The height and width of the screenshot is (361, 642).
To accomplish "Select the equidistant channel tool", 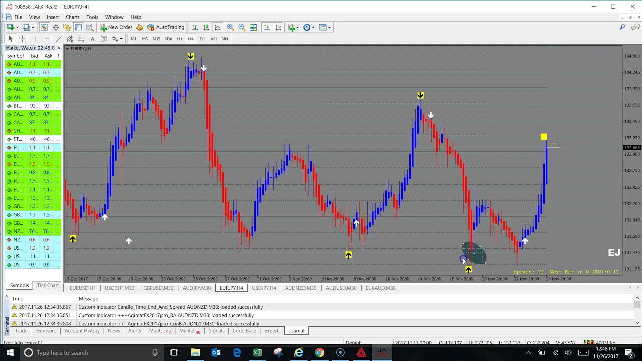I will [70, 39].
